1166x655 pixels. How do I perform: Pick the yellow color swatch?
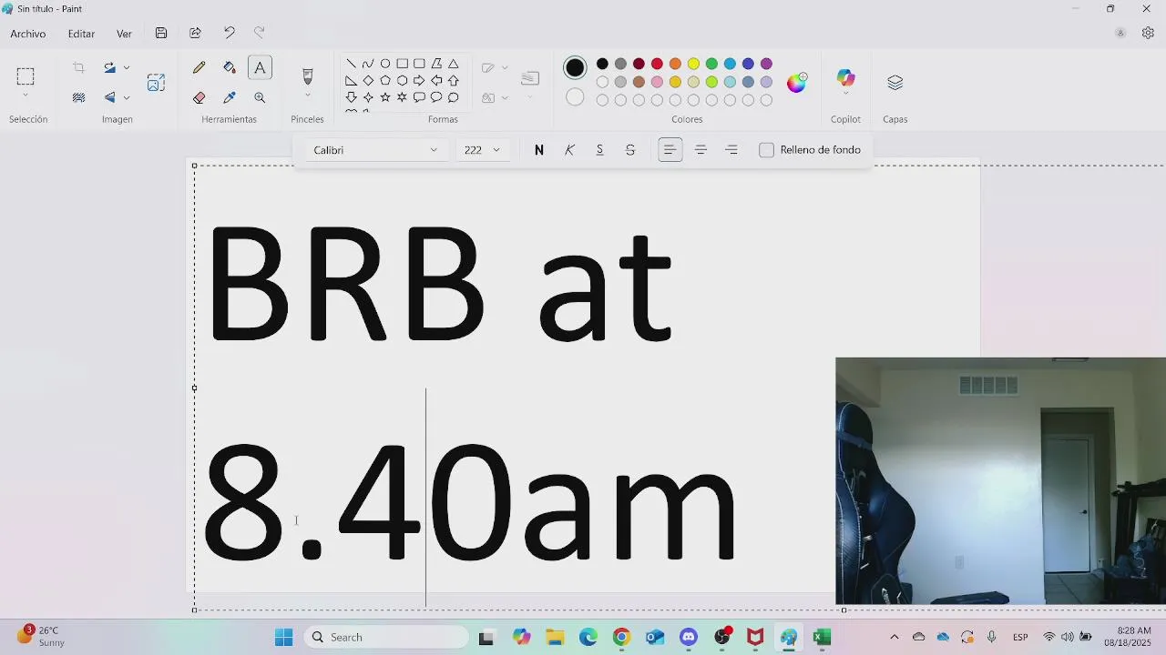click(693, 64)
